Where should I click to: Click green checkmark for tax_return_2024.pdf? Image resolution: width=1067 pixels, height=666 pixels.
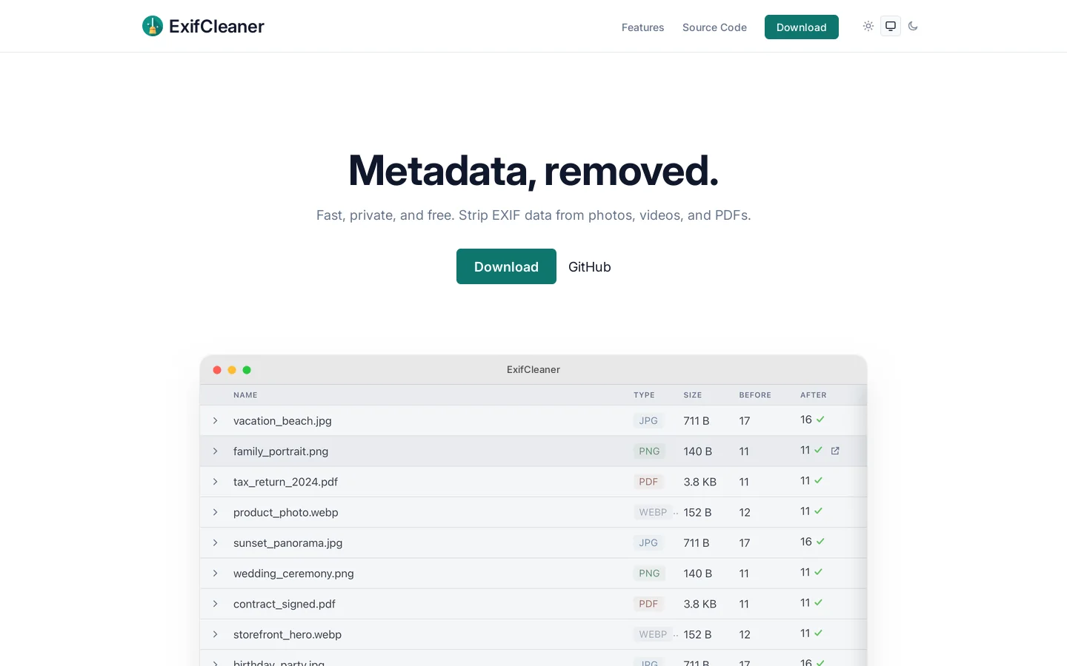[818, 480]
